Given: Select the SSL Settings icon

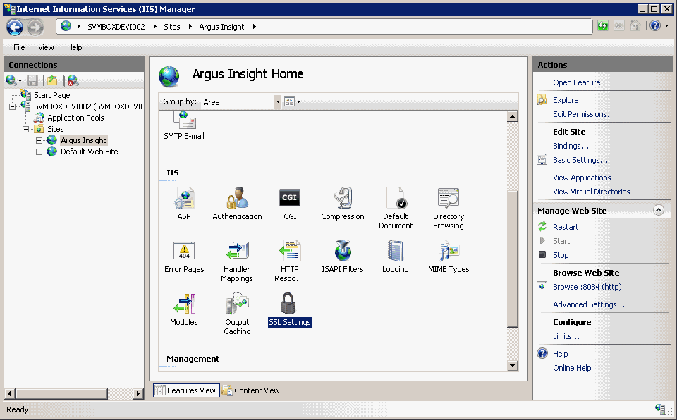Looking at the screenshot, I should click(290, 309).
